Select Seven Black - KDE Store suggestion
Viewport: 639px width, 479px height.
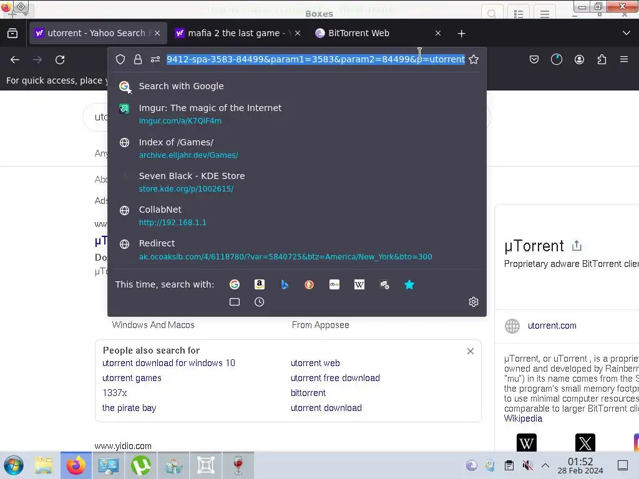[296, 182]
